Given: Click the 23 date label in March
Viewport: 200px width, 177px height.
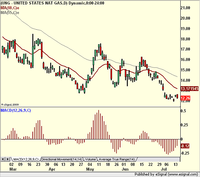Looking at the screenshot, I should 38,164.
